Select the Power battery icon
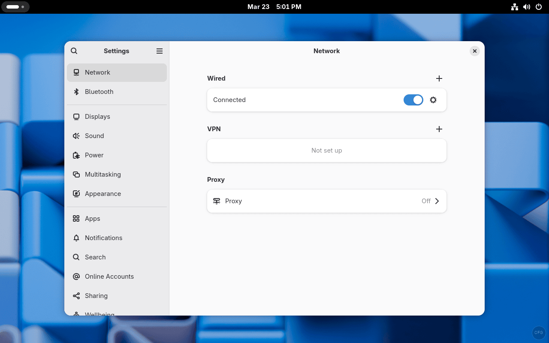The width and height of the screenshot is (549, 343). coord(76,155)
